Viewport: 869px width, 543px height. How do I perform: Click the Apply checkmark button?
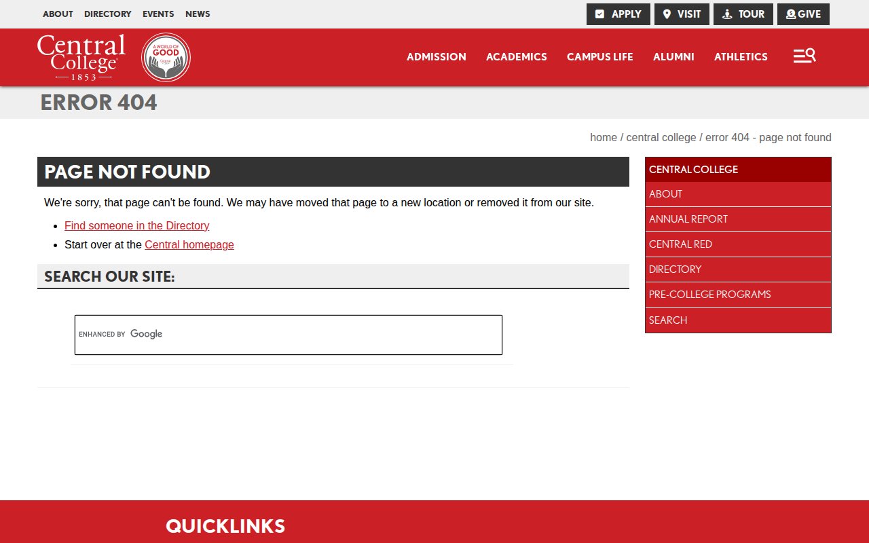click(x=618, y=14)
